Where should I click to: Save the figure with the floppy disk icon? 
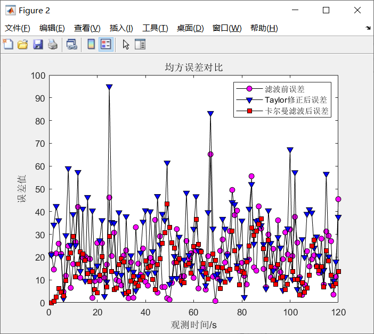38,44
